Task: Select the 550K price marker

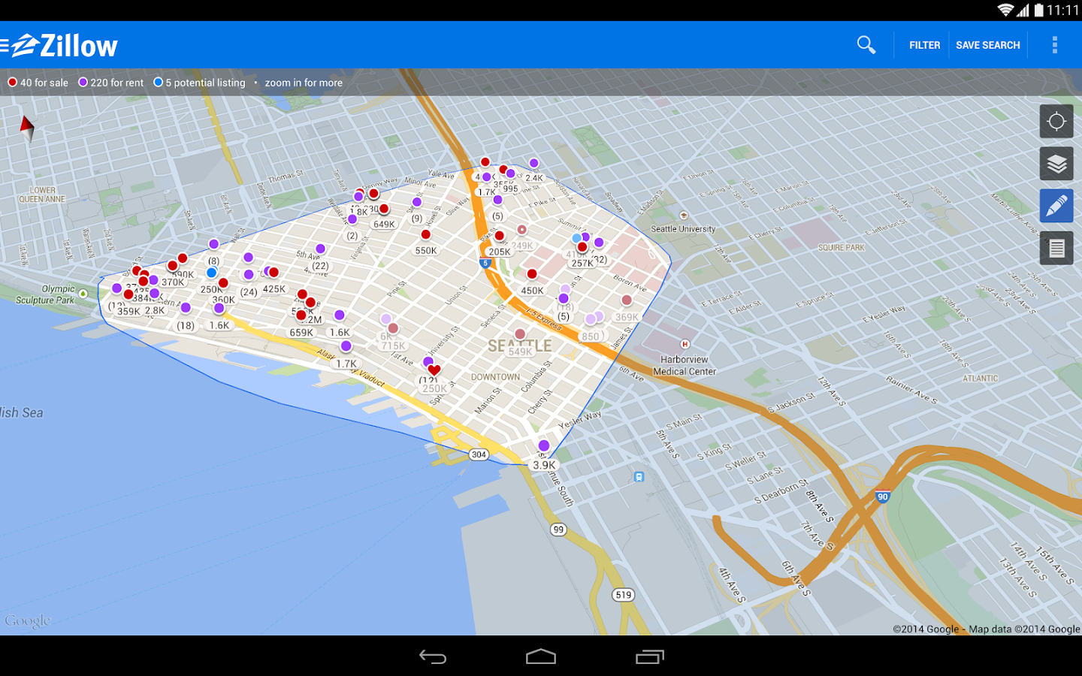Action: pos(426,251)
